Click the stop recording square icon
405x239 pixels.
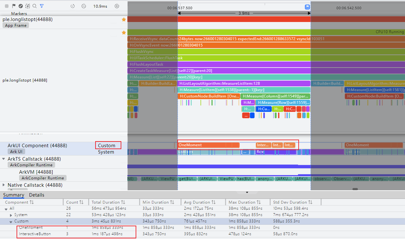coord(7,6)
